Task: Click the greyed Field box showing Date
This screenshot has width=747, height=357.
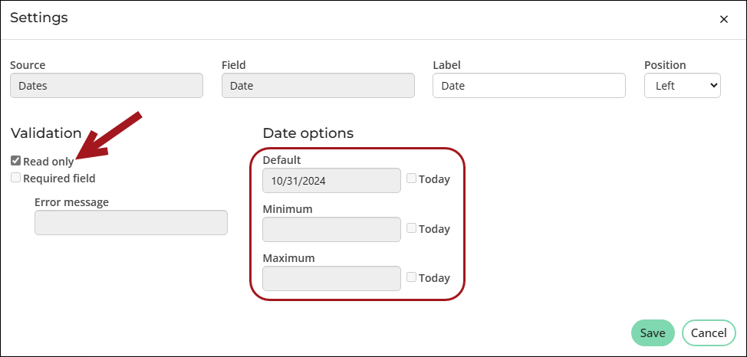Action: click(x=318, y=86)
